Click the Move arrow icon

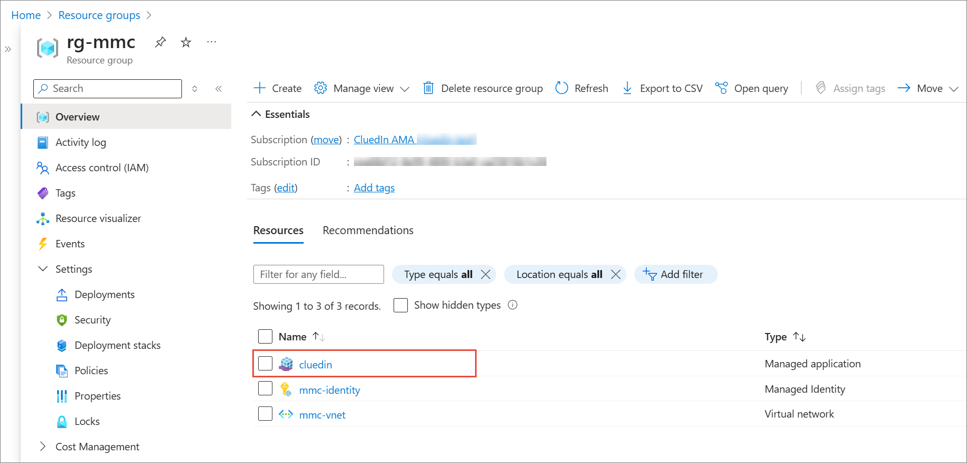pyautogui.click(x=904, y=88)
